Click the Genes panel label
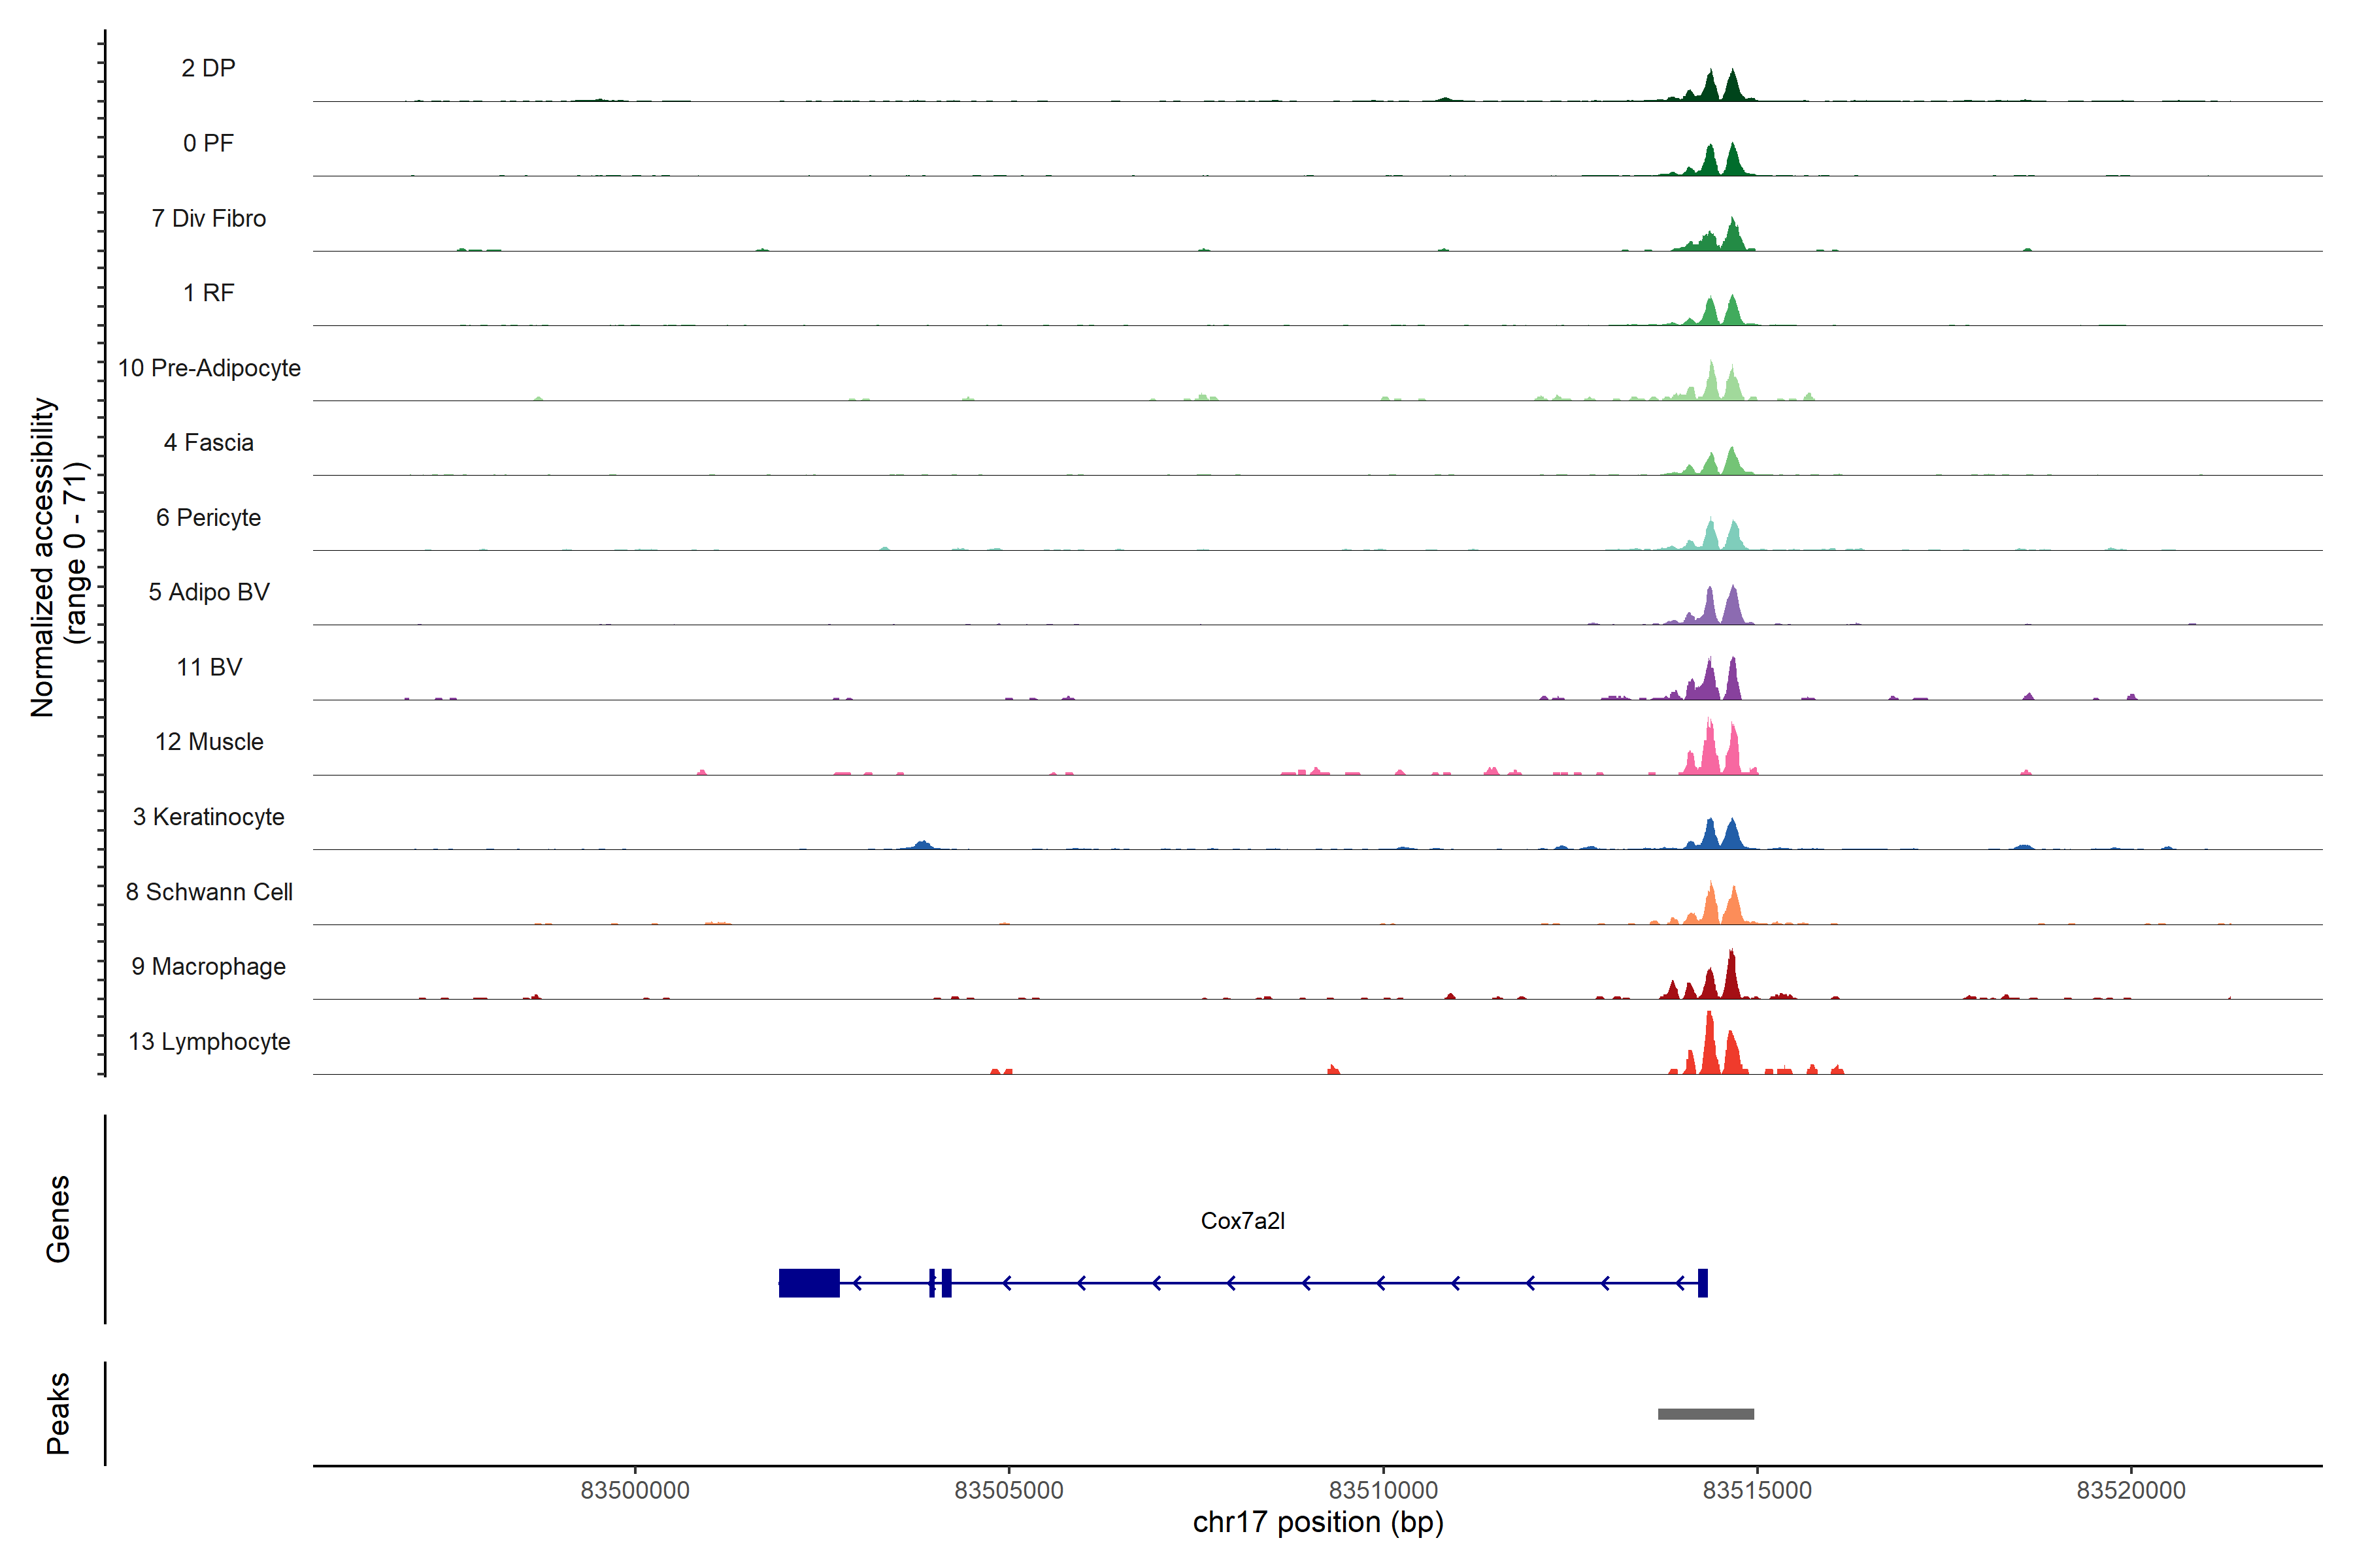Screen dimensions: 2353x1568 point(58,1218)
